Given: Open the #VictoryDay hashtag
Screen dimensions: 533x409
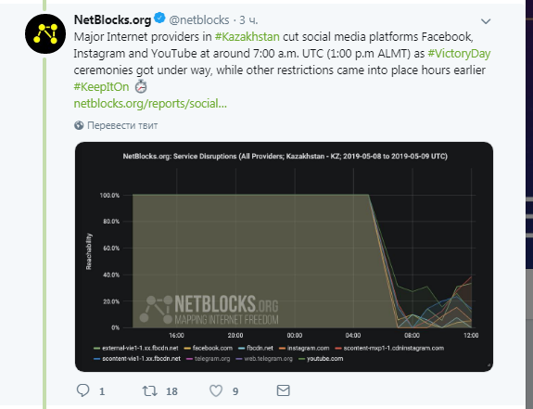Looking at the screenshot, I should click(x=459, y=54).
